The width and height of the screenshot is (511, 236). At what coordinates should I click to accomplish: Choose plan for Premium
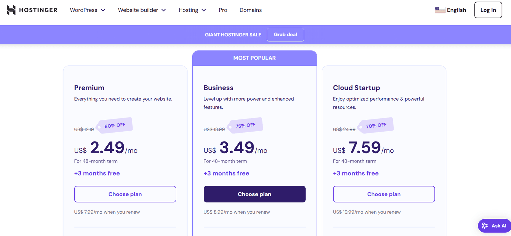[x=125, y=194]
